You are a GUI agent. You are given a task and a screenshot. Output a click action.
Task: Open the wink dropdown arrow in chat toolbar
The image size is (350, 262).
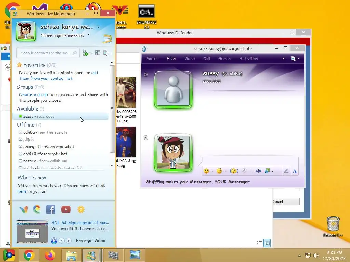pyautogui.click(x=225, y=171)
